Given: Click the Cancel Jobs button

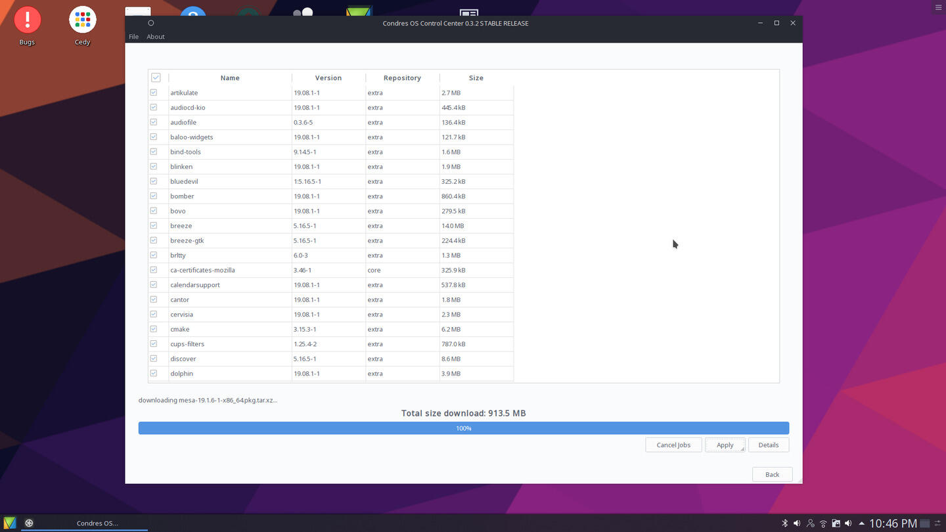Looking at the screenshot, I should click(x=673, y=445).
